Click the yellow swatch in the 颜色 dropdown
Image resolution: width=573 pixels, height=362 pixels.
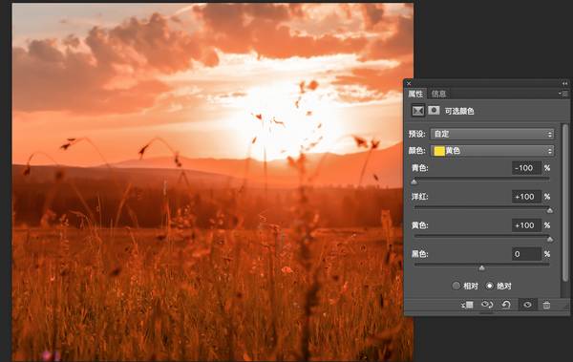(439, 151)
